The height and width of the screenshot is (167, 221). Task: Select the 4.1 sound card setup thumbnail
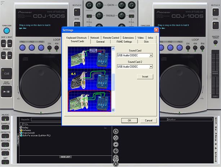click(x=90, y=79)
